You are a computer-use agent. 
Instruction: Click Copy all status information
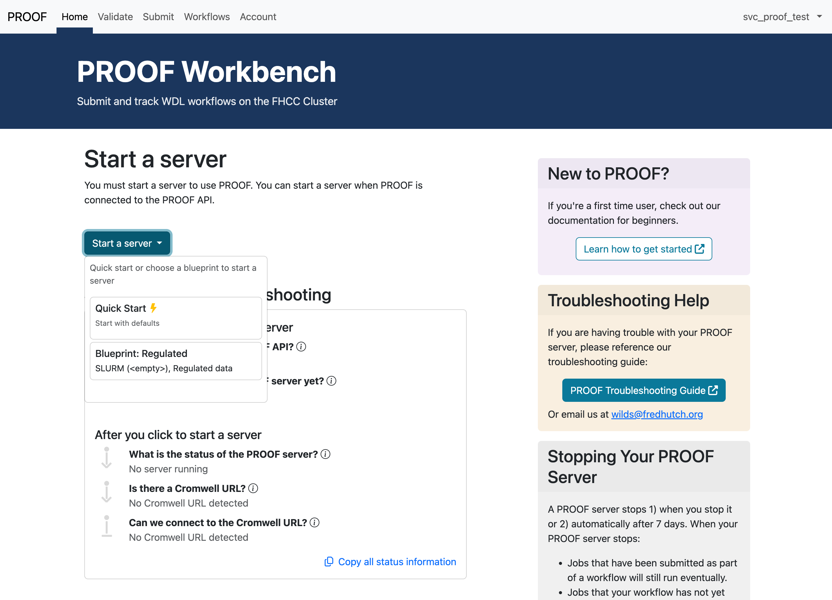[x=396, y=562]
